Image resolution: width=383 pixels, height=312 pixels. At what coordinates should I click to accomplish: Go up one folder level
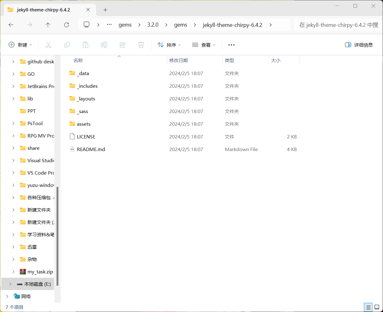pos(48,25)
